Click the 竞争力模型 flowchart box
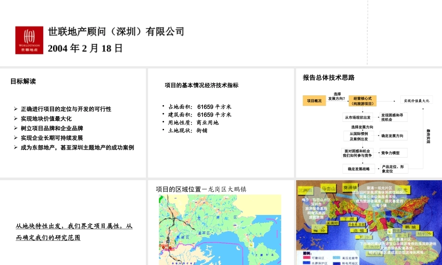The height and width of the screenshot is (265, 442). 393,153
